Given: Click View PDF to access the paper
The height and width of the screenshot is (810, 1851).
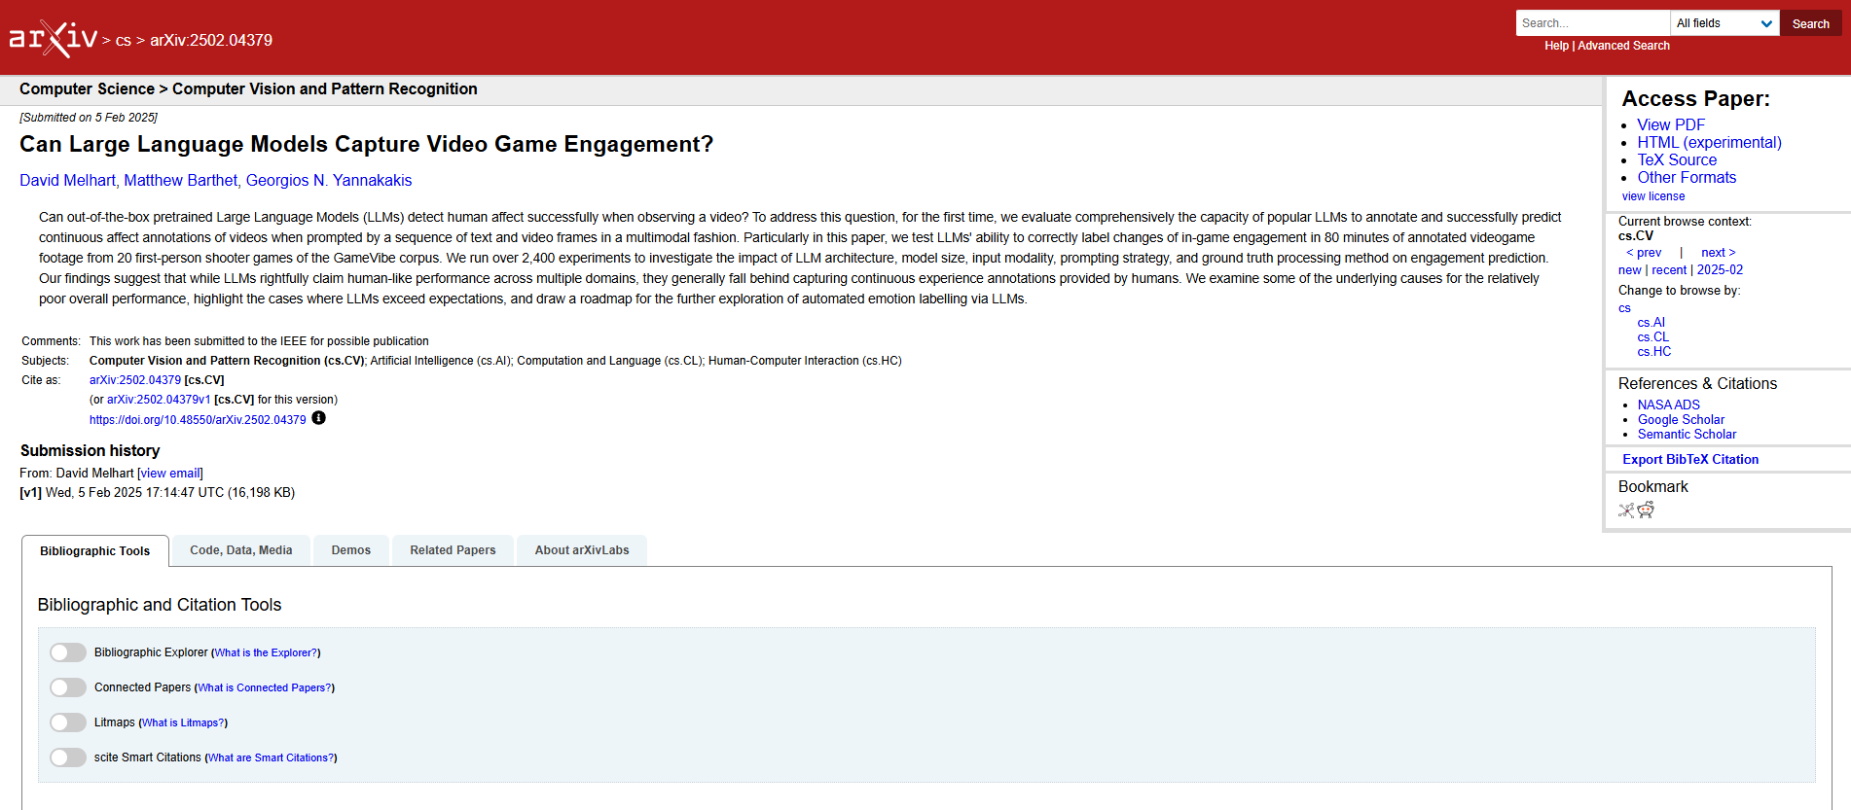Looking at the screenshot, I should (1671, 124).
